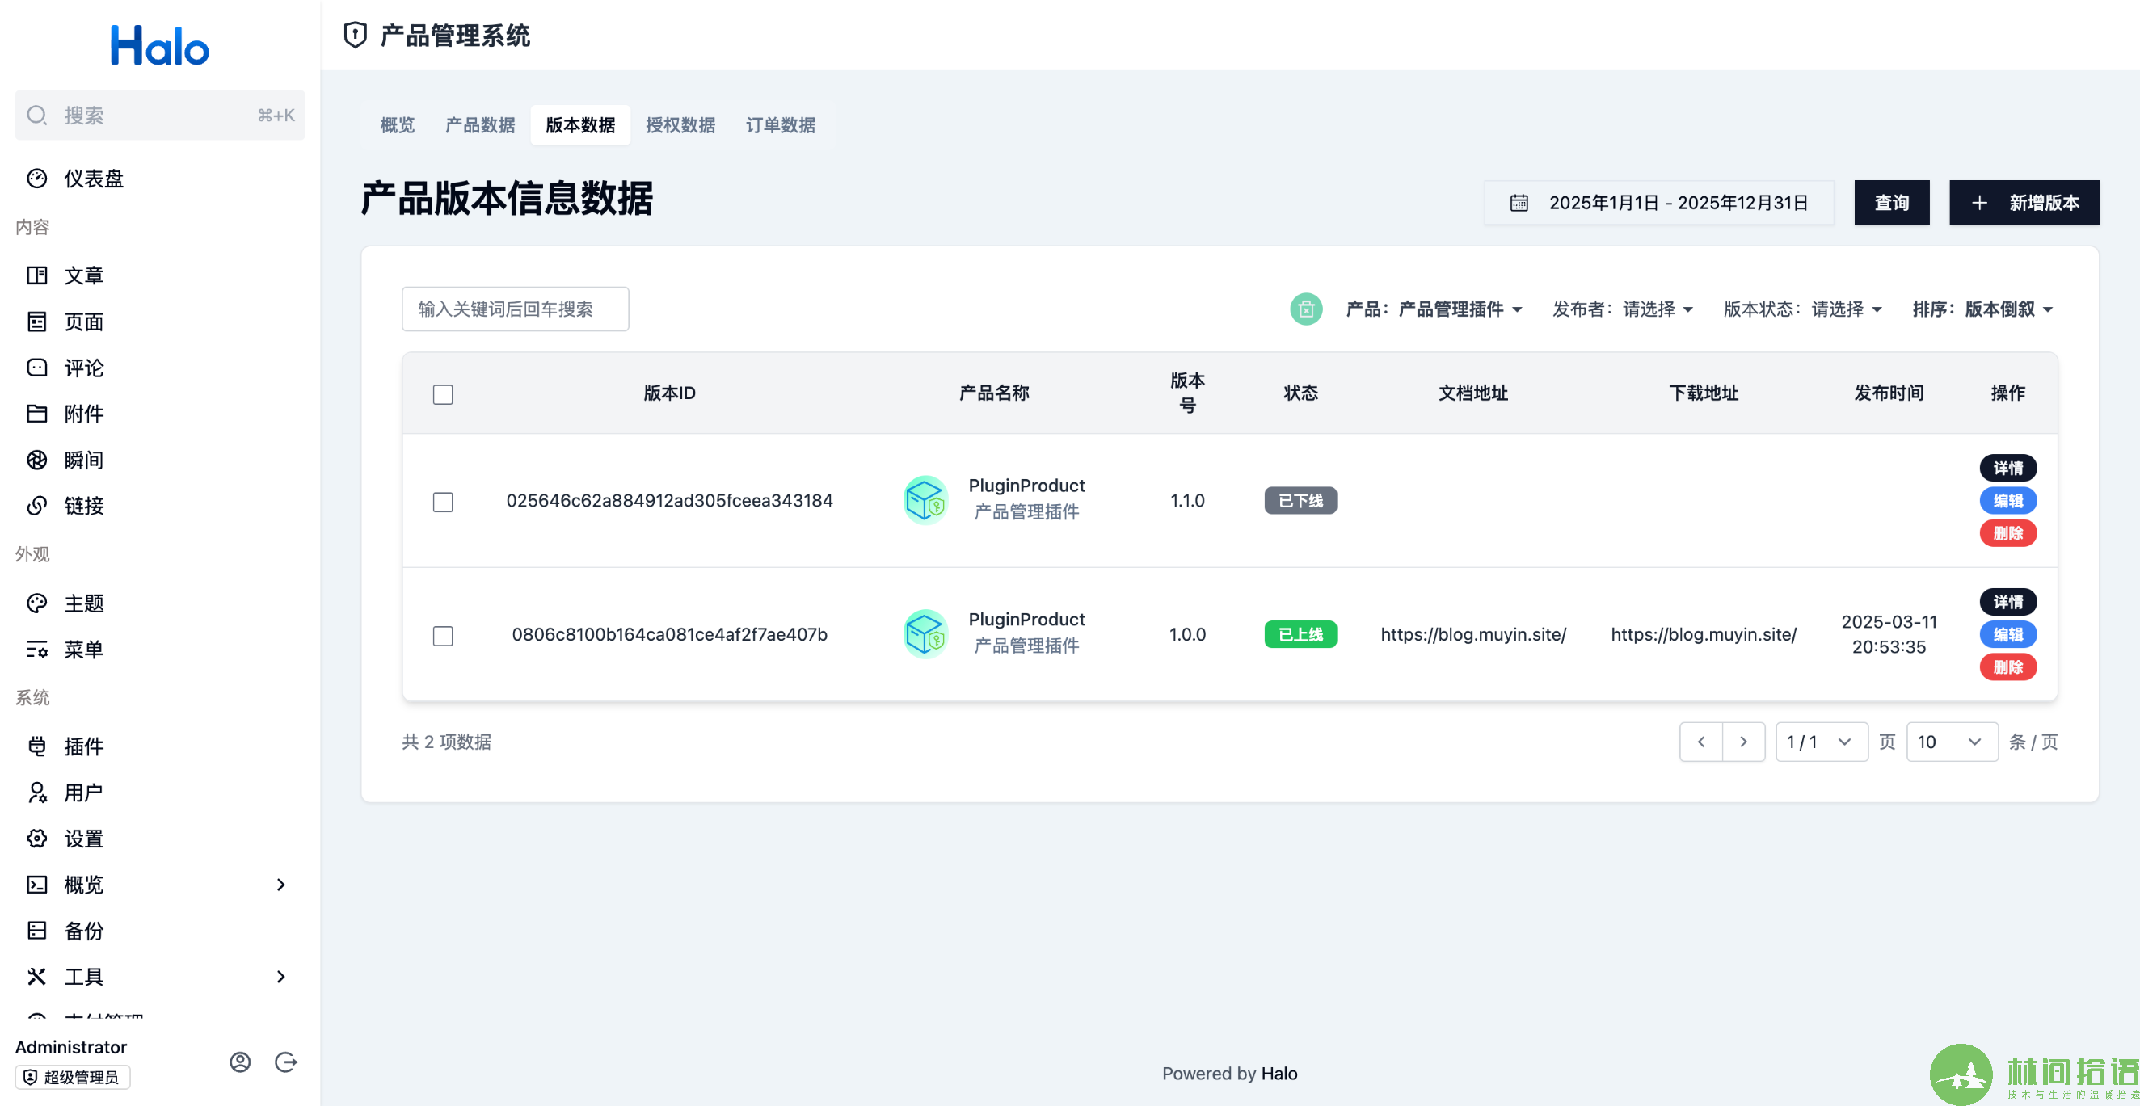Screen dimensions: 2140x1106
Task: Switch to the 订单数据 tab
Action: (x=780, y=125)
